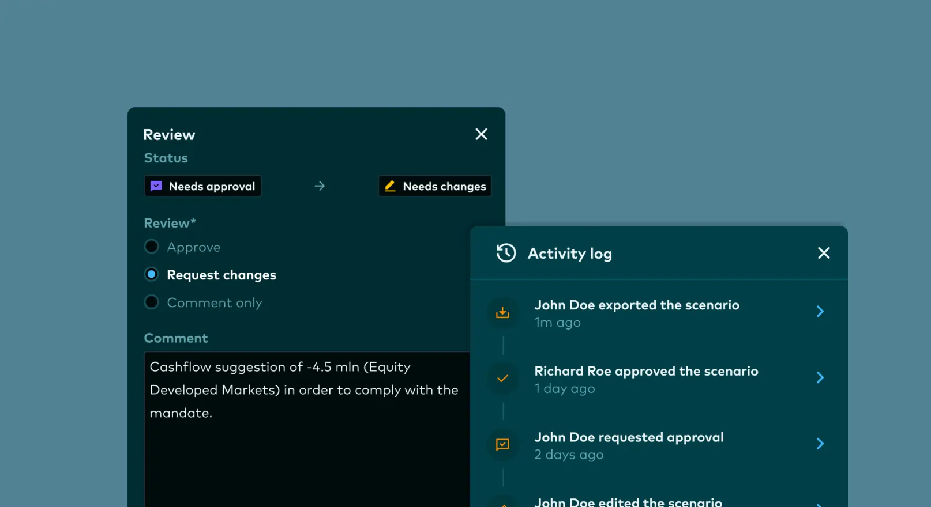Select the Approve radio option
The image size is (931, 507).
tap(151, 247)
